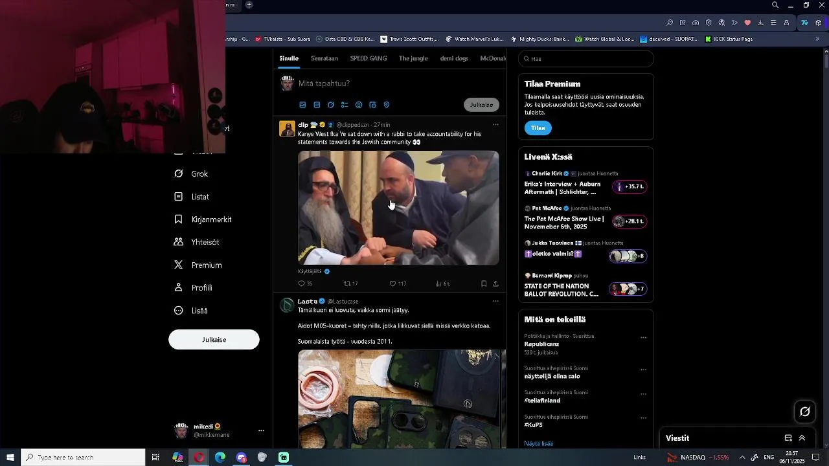View analytics for the clippedszn post
The width and height of the screenshot is (829, 466).
[443, 283]
